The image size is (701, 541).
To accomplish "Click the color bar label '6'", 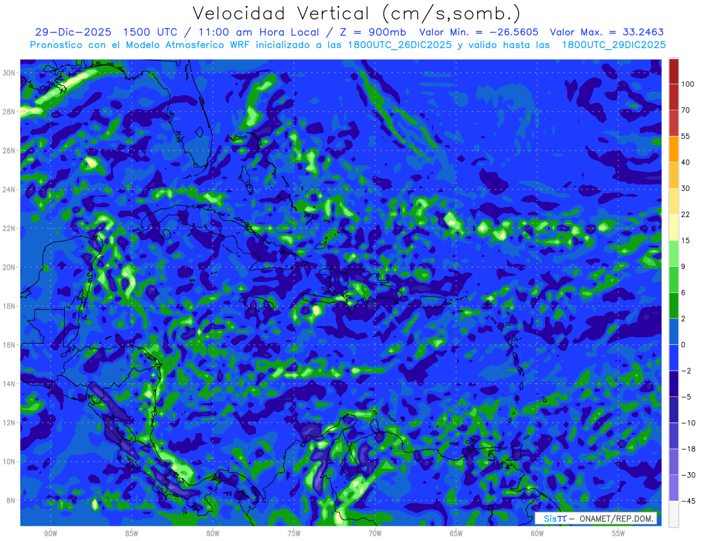I will [x=683, y=292].
